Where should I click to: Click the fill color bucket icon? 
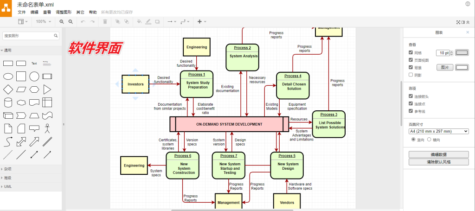point(140,22)
